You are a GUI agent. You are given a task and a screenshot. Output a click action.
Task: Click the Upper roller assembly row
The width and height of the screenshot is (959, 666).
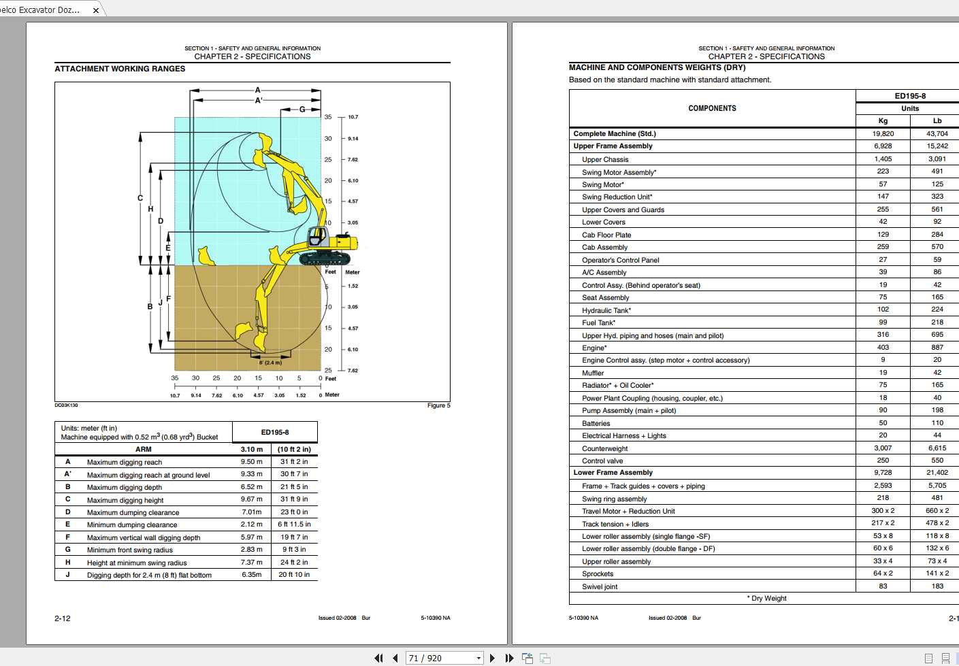(764, 561)
